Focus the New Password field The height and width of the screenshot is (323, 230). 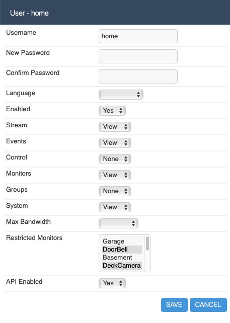(138, 56)
